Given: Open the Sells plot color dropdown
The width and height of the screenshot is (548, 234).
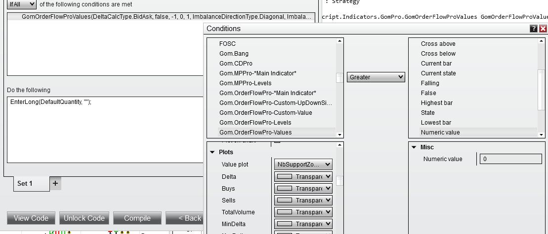Looking at the screenshot, I should [x=303, y=200].
